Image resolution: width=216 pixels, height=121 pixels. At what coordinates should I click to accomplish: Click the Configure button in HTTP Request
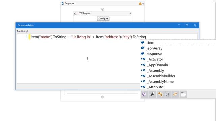click(103, 19)
